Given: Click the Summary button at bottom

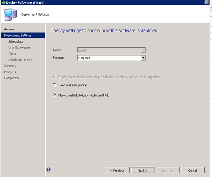Looking at the screenshot, I should click(168, 170).
